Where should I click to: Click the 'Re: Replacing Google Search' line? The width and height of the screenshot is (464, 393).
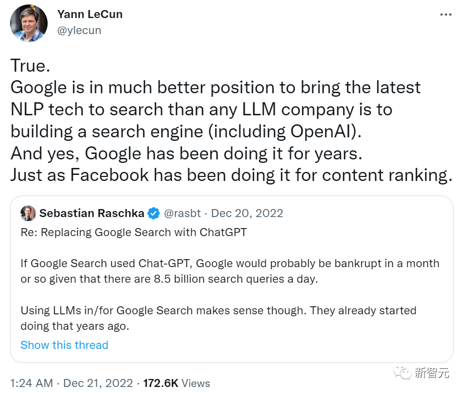[133, 233]
